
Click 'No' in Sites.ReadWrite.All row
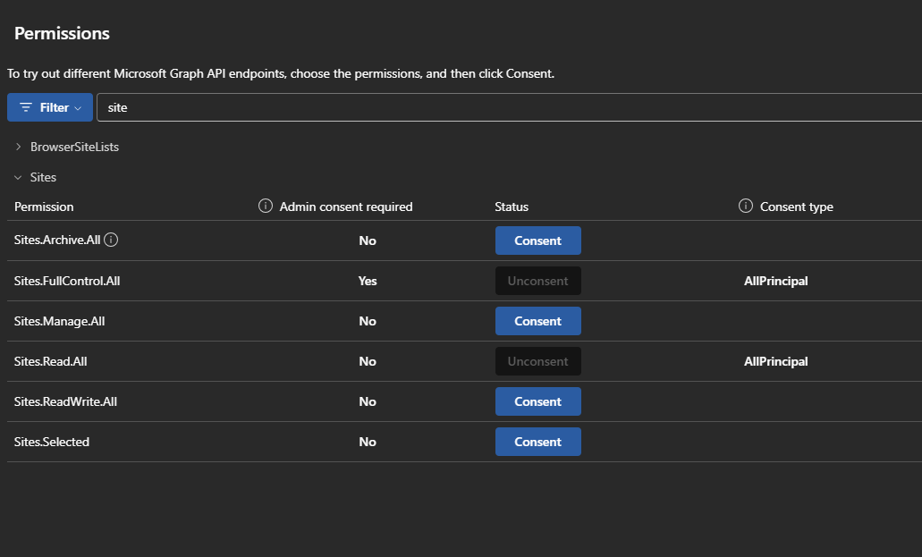point(368,401)
